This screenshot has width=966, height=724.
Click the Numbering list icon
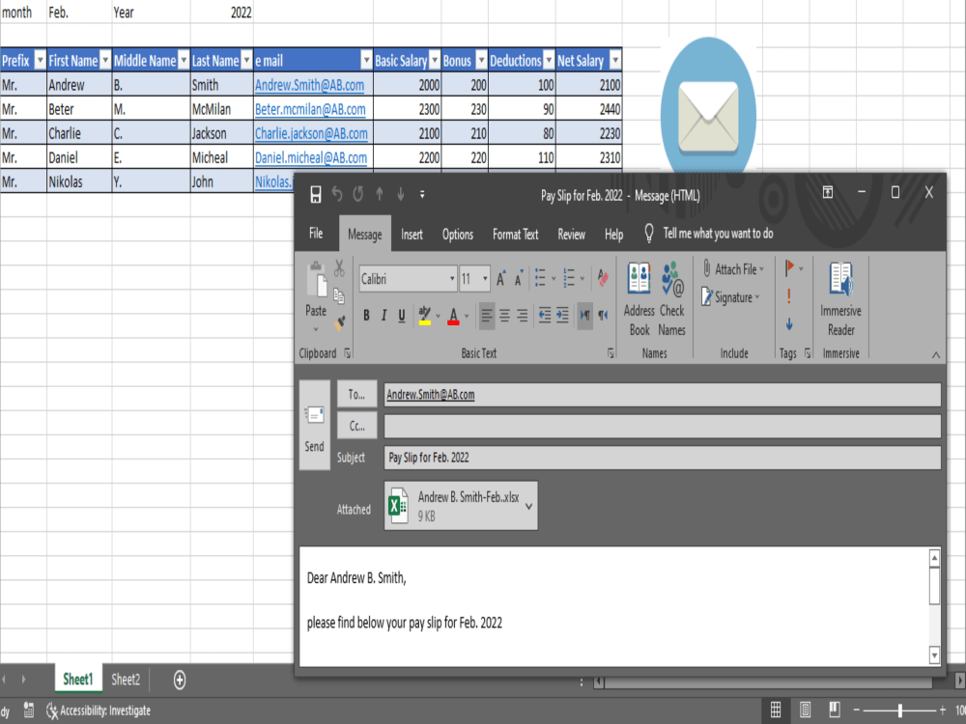click(x=569, y=278)
